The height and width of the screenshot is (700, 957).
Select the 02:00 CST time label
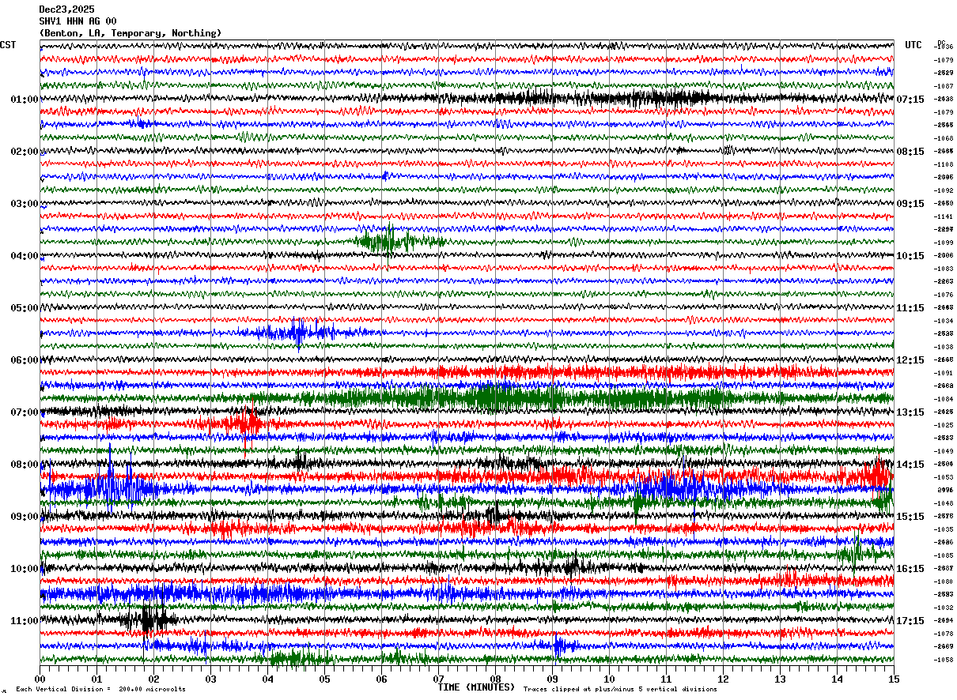point(25,152)
